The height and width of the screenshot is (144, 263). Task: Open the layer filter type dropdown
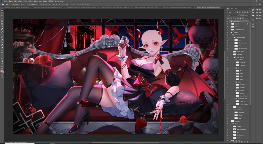click(x=231, y=12)
